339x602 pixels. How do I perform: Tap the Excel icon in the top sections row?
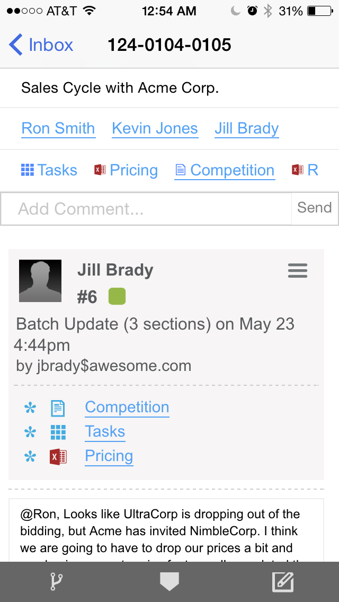(100, 170)
